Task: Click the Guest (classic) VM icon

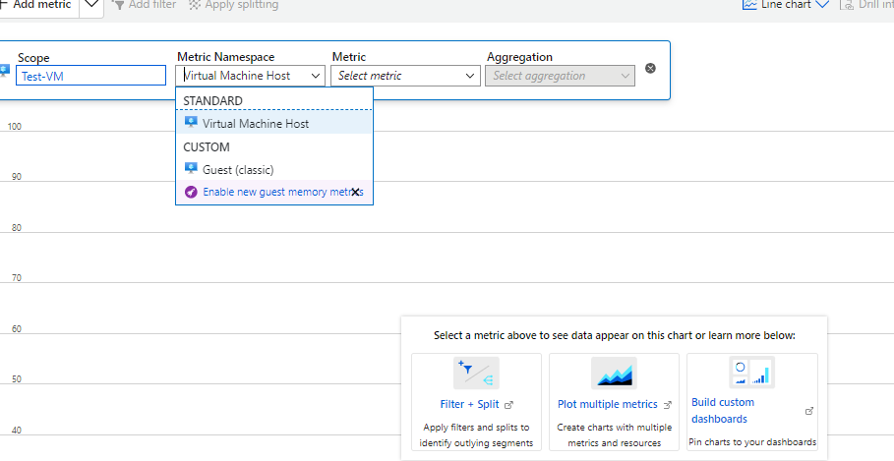Action: [x=191, y=168]
